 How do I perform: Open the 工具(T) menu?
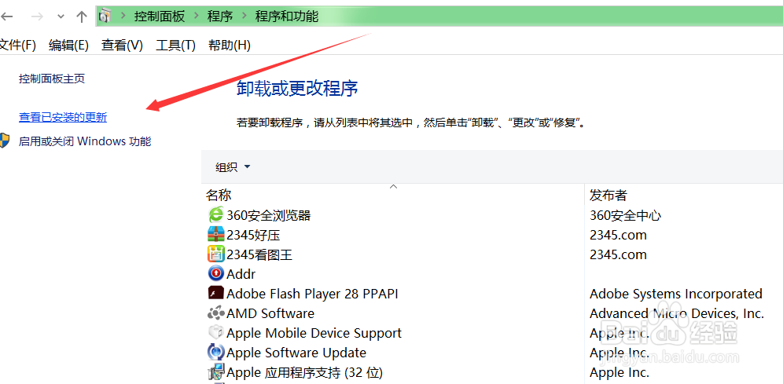(x=175, y=46)
